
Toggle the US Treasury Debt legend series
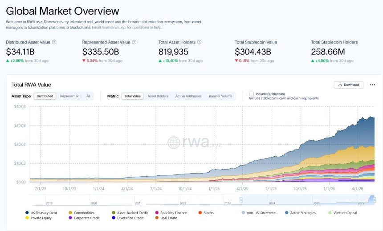click(41, 213)
